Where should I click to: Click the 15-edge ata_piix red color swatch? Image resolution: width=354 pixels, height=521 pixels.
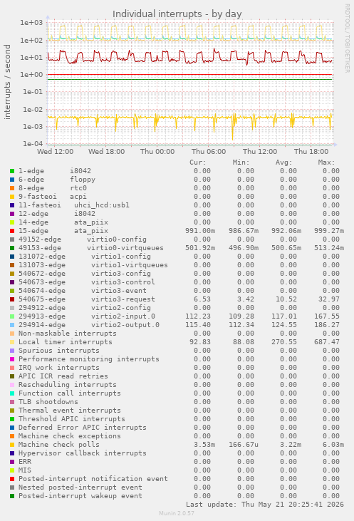(x=12, y=231)
